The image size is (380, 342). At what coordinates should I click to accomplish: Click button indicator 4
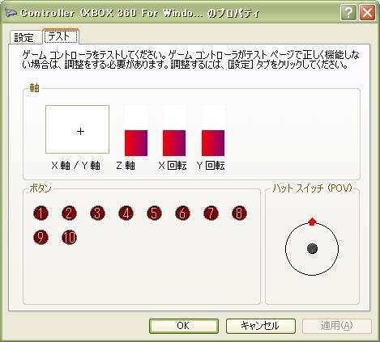coord(126,213)
